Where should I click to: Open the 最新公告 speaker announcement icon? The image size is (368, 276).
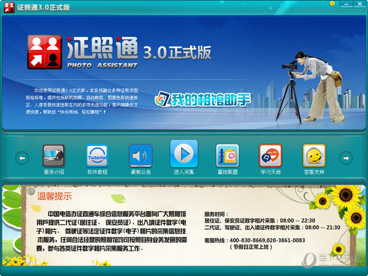tap(140, 156)
